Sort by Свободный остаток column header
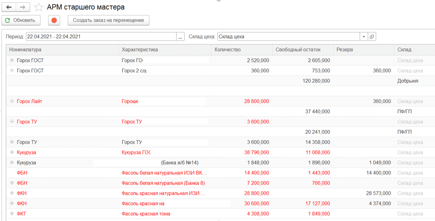 click(x=303, y=50)
